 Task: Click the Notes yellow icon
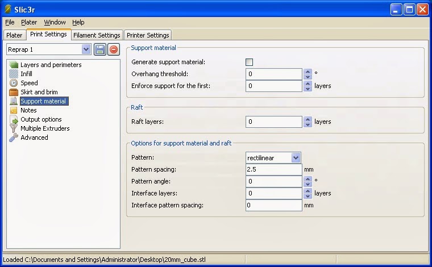[x=14, y=110]
